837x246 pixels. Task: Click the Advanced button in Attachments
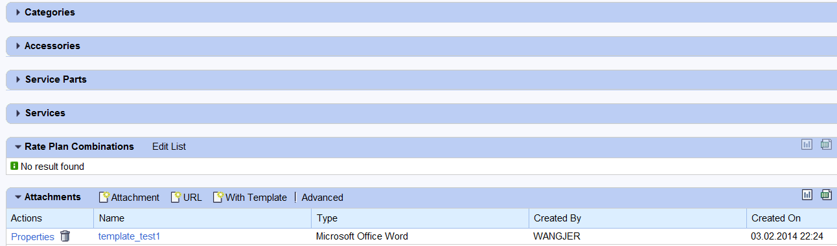coord(322,198)
